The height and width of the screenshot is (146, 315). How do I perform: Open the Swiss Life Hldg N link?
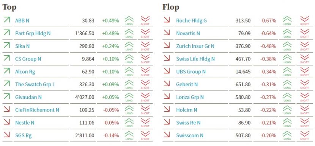[195, 59]
